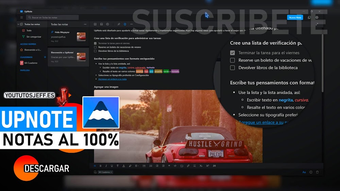Click the insert image icon in the note toolbar
340x191 pixels.
[101, 24]
